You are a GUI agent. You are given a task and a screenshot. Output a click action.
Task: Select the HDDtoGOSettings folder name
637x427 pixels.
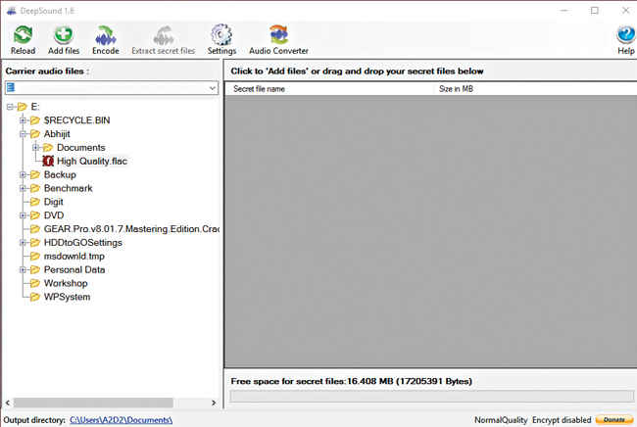pyautogui.click(x=83, y=243)
